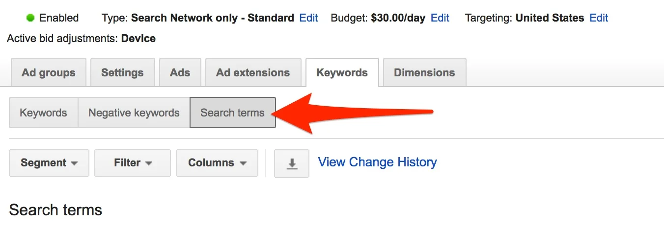The image size is (664, 229).
Task: Go to the Ads tab
Action: (x=180, y=73)
